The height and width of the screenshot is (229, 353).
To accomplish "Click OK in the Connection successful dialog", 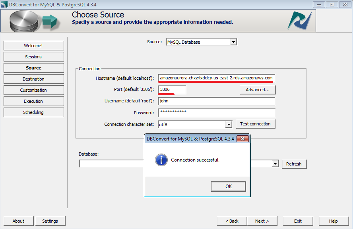I will point(228,186).
